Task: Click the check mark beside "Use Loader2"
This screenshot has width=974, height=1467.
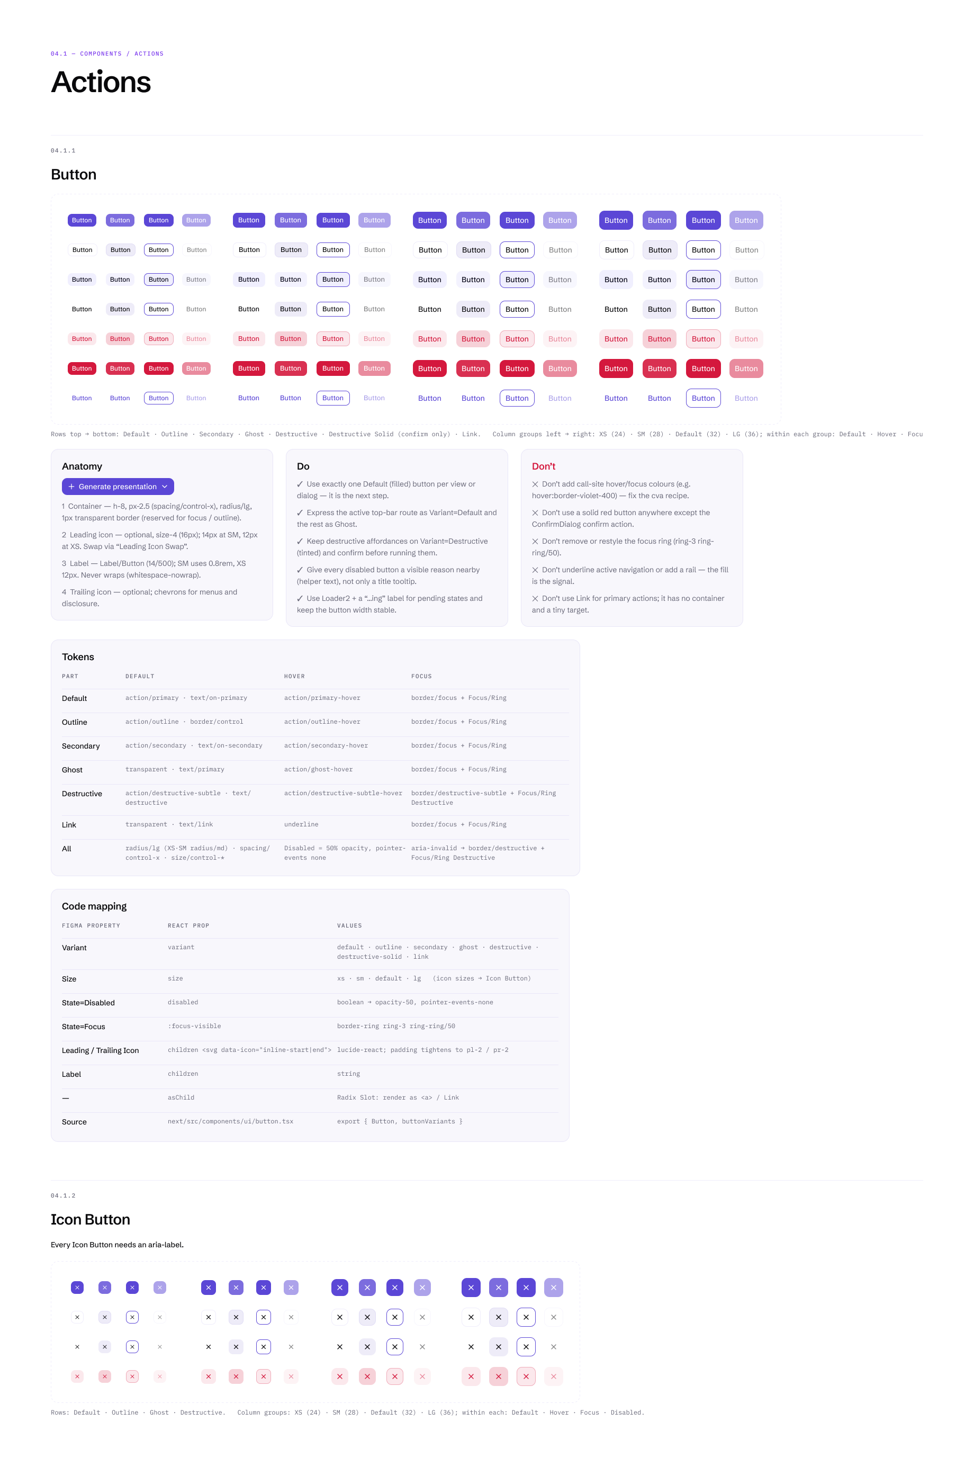Action: tap(300, 598)
